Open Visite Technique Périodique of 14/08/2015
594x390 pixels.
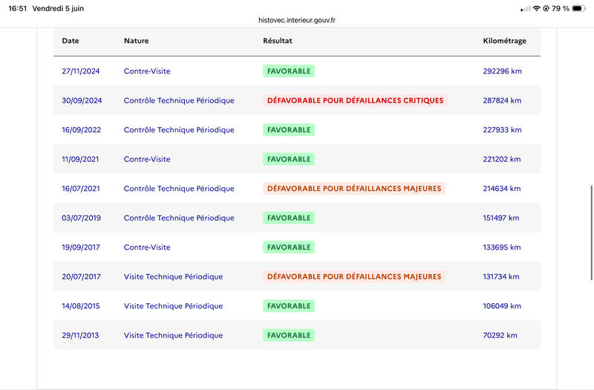click(173, 306)
